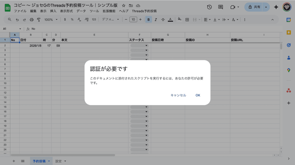Click the 共有 share button
Image resolution: width=295 pixels, height=165 pixels.
253,7
